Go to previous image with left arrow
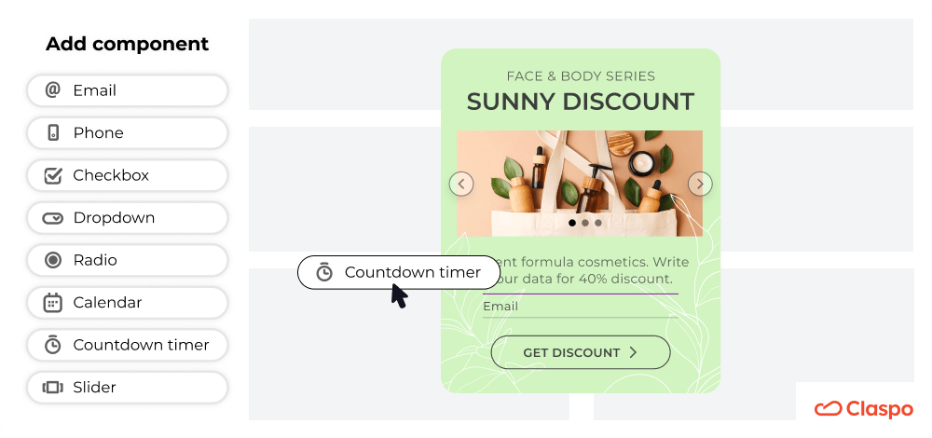 click(x=461, y=184)
